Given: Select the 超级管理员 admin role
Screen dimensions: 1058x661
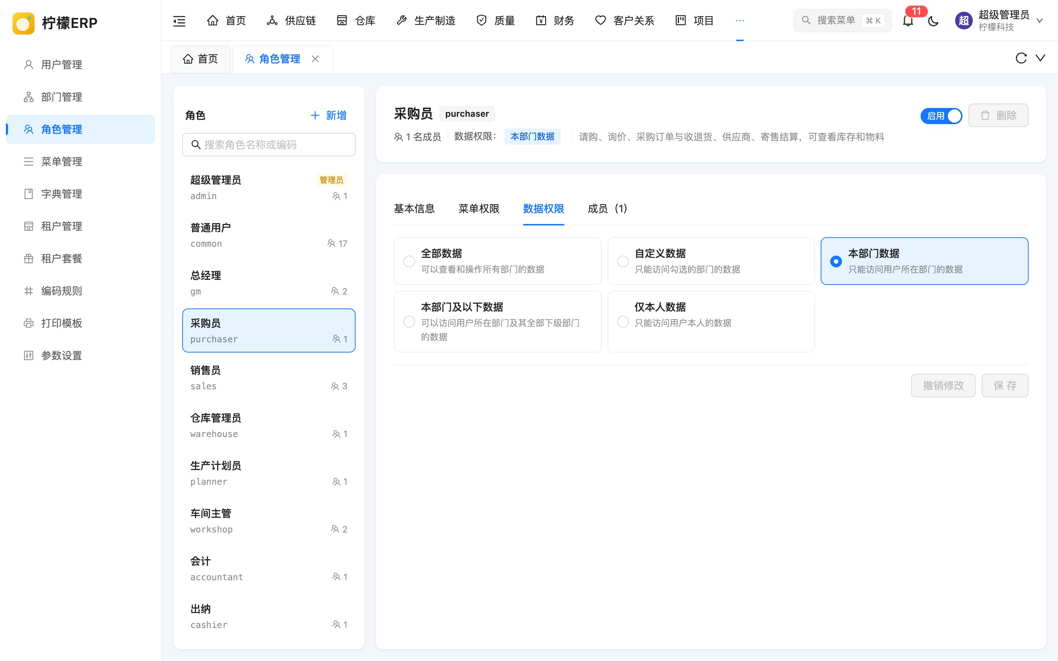Looking at the screenshot, I should (269, 188).
